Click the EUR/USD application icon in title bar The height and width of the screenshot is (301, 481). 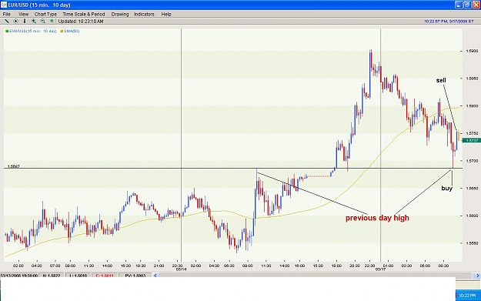4,5
